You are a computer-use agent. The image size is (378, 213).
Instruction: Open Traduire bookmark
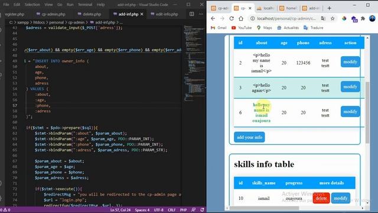click(314, 28)
